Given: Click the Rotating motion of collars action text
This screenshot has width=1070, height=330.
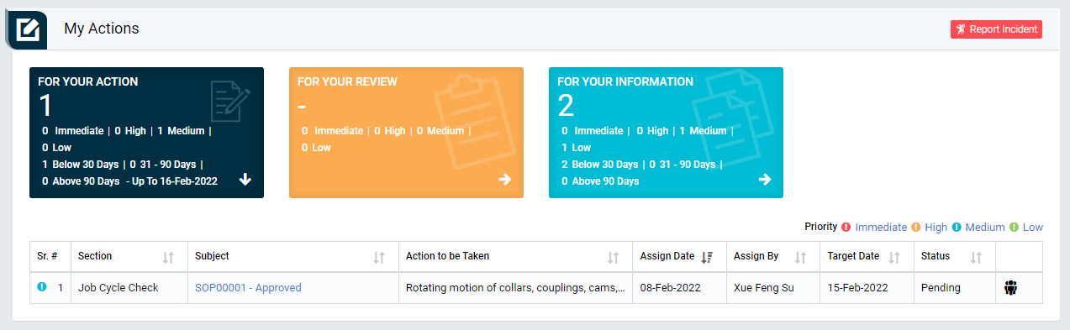Looking at the screenshot, I should pos(515,288).
